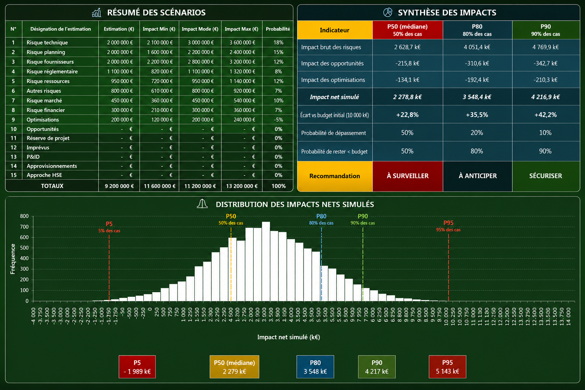Click the bar chart icon beside Résumé des scénarios
Screen dimensions: 585x390
pos(96,13)
